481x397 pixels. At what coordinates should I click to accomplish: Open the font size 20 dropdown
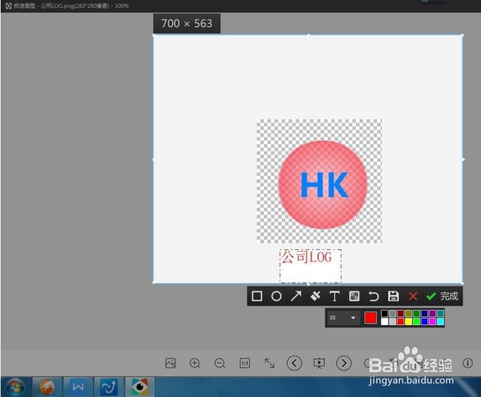pos(343,318)
